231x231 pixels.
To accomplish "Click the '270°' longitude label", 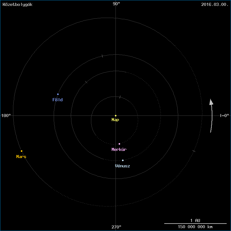I will coord(116,227).
